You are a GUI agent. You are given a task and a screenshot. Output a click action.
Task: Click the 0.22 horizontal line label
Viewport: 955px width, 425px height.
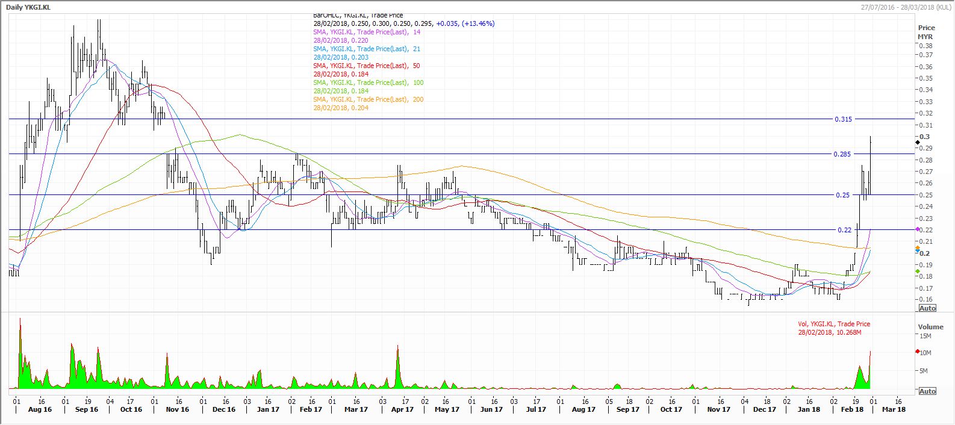click(x=844, y=230)
